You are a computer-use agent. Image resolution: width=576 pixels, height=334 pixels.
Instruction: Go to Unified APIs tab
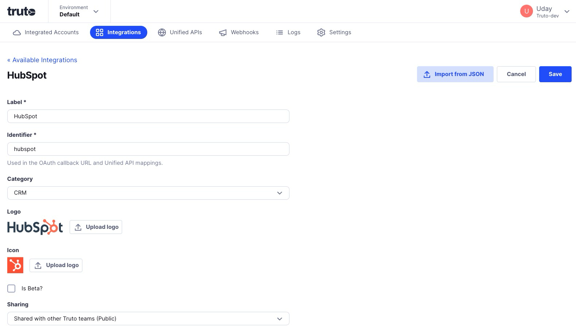[x=180, y=32]
